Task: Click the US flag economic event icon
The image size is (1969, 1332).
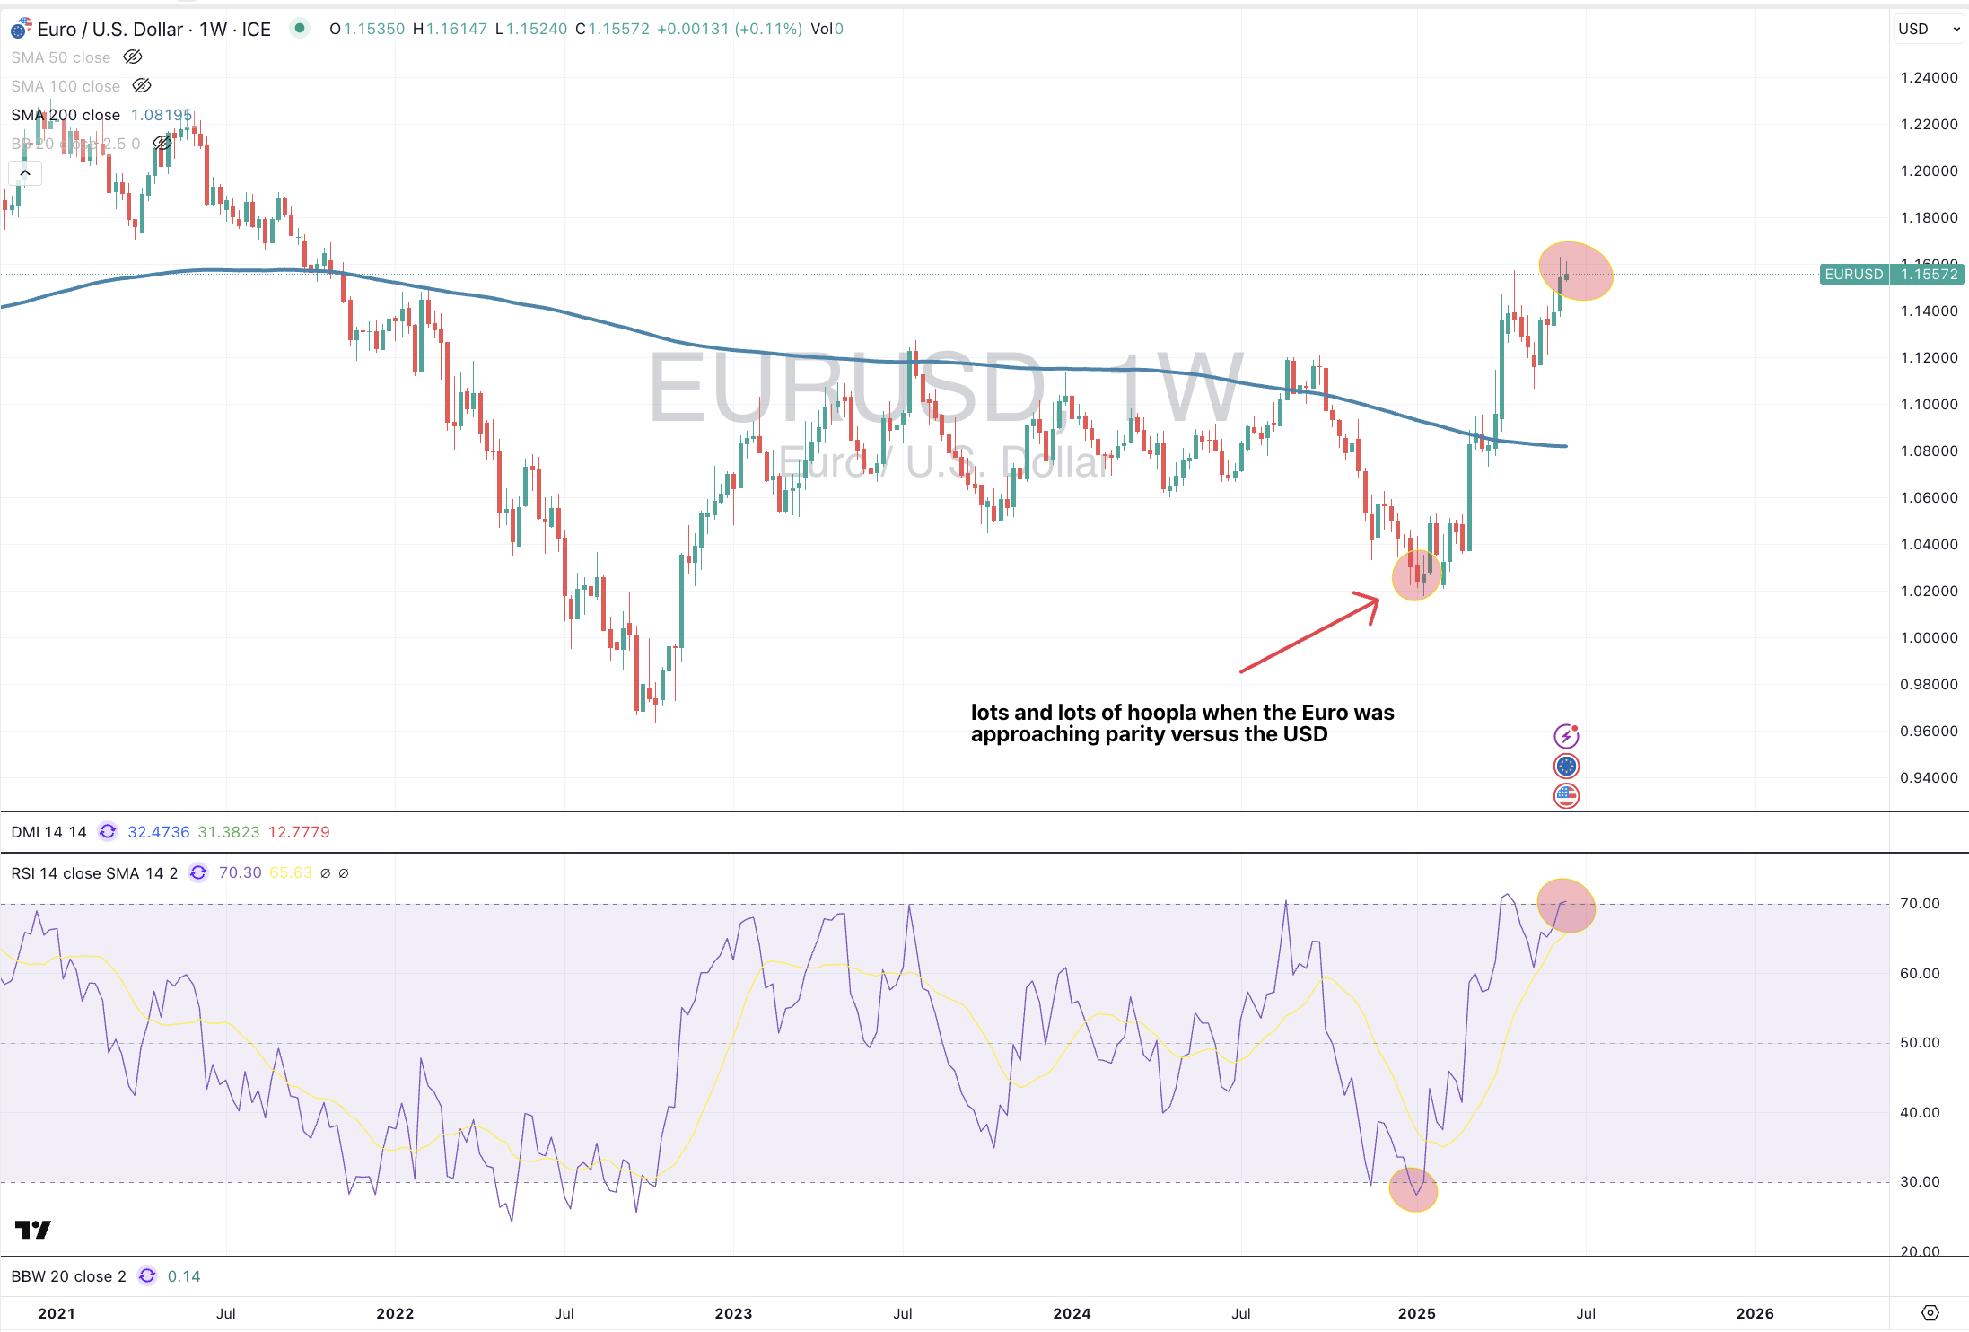Action: (x=1566, y=795)
